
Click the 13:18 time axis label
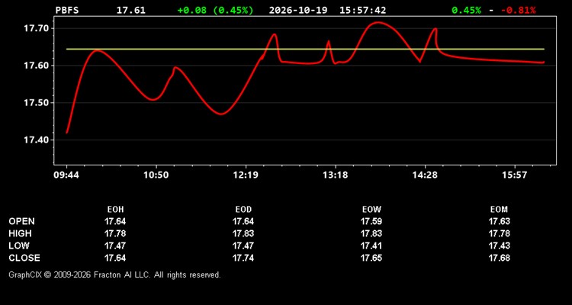336,175
